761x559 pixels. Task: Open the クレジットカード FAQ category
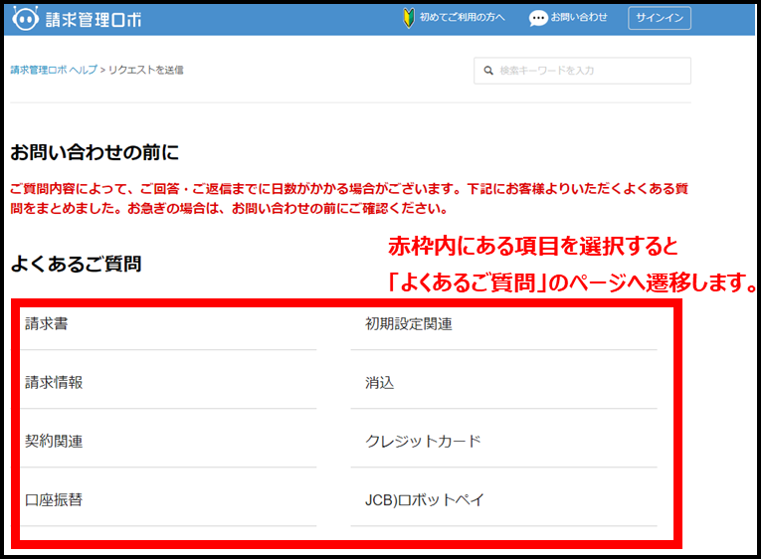pyautogui.click(x=423, y=442)
